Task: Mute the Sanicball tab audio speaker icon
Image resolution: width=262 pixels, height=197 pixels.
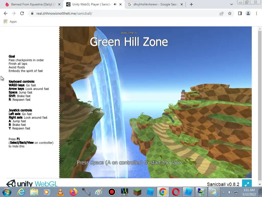Action: (115, 4)
